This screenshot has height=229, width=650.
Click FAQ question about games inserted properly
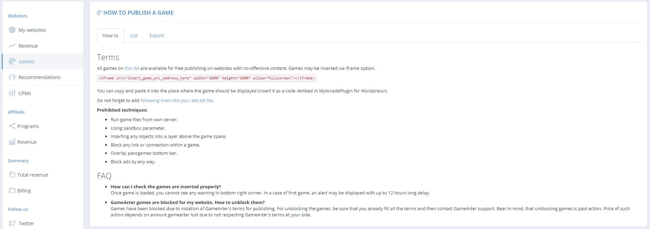coord(166,187)
